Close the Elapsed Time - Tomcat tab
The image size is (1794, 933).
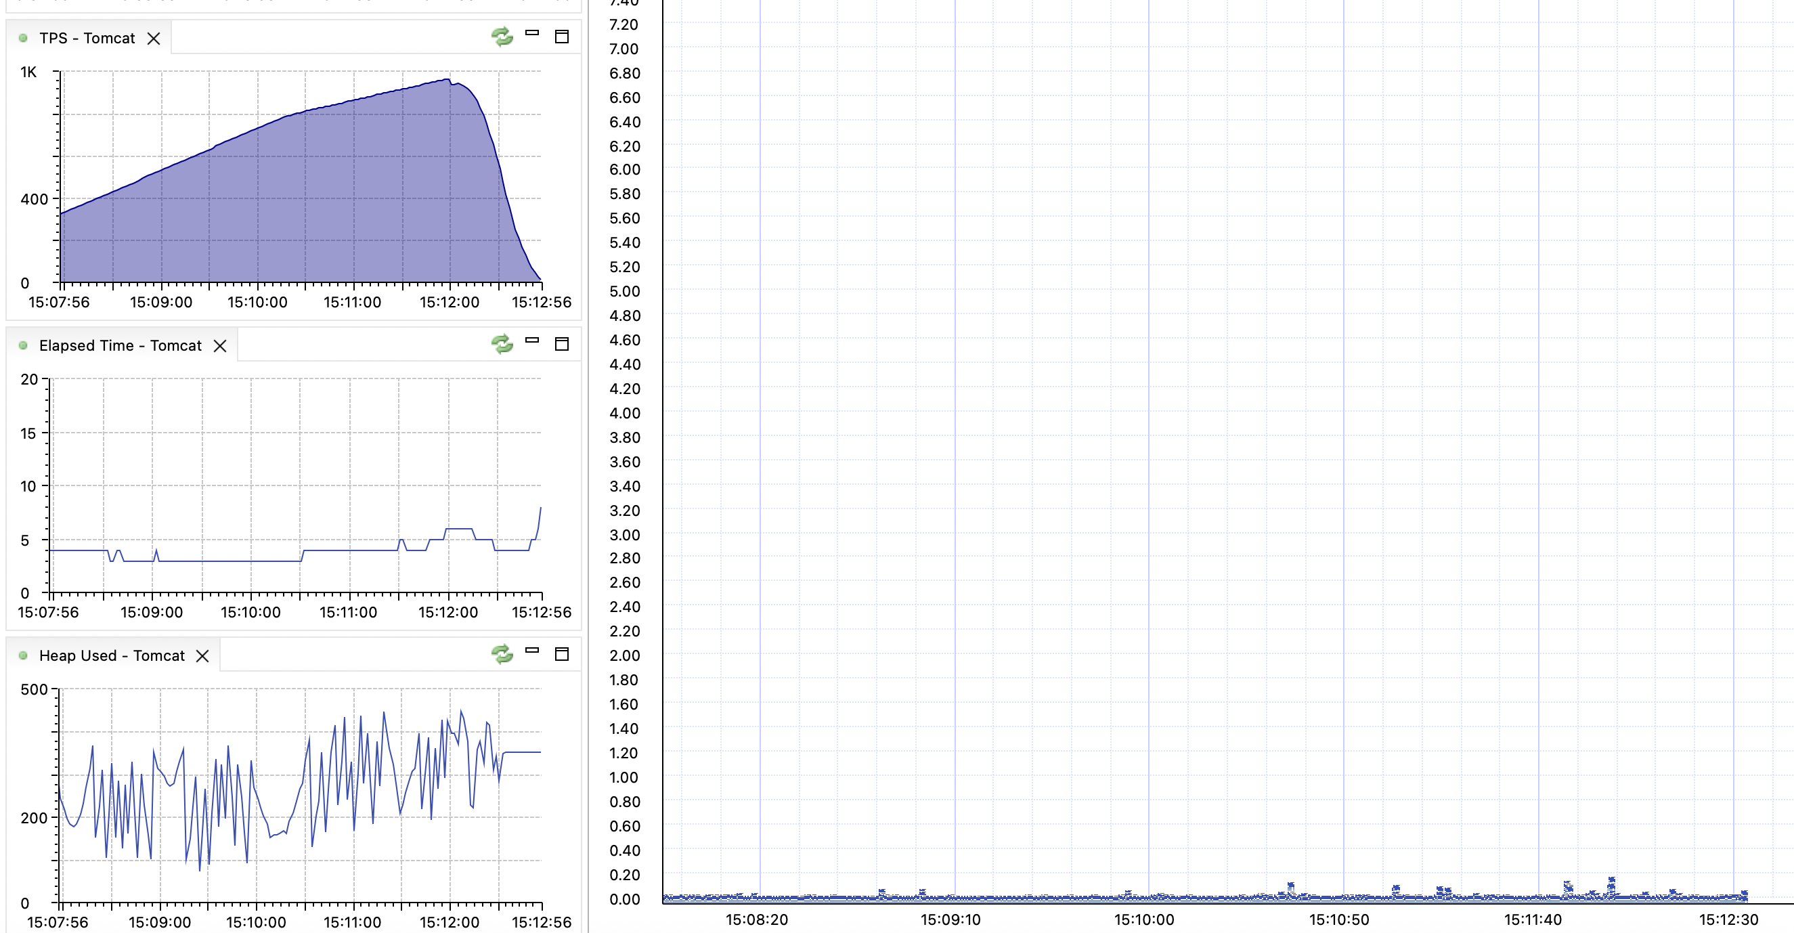[220, 346]
